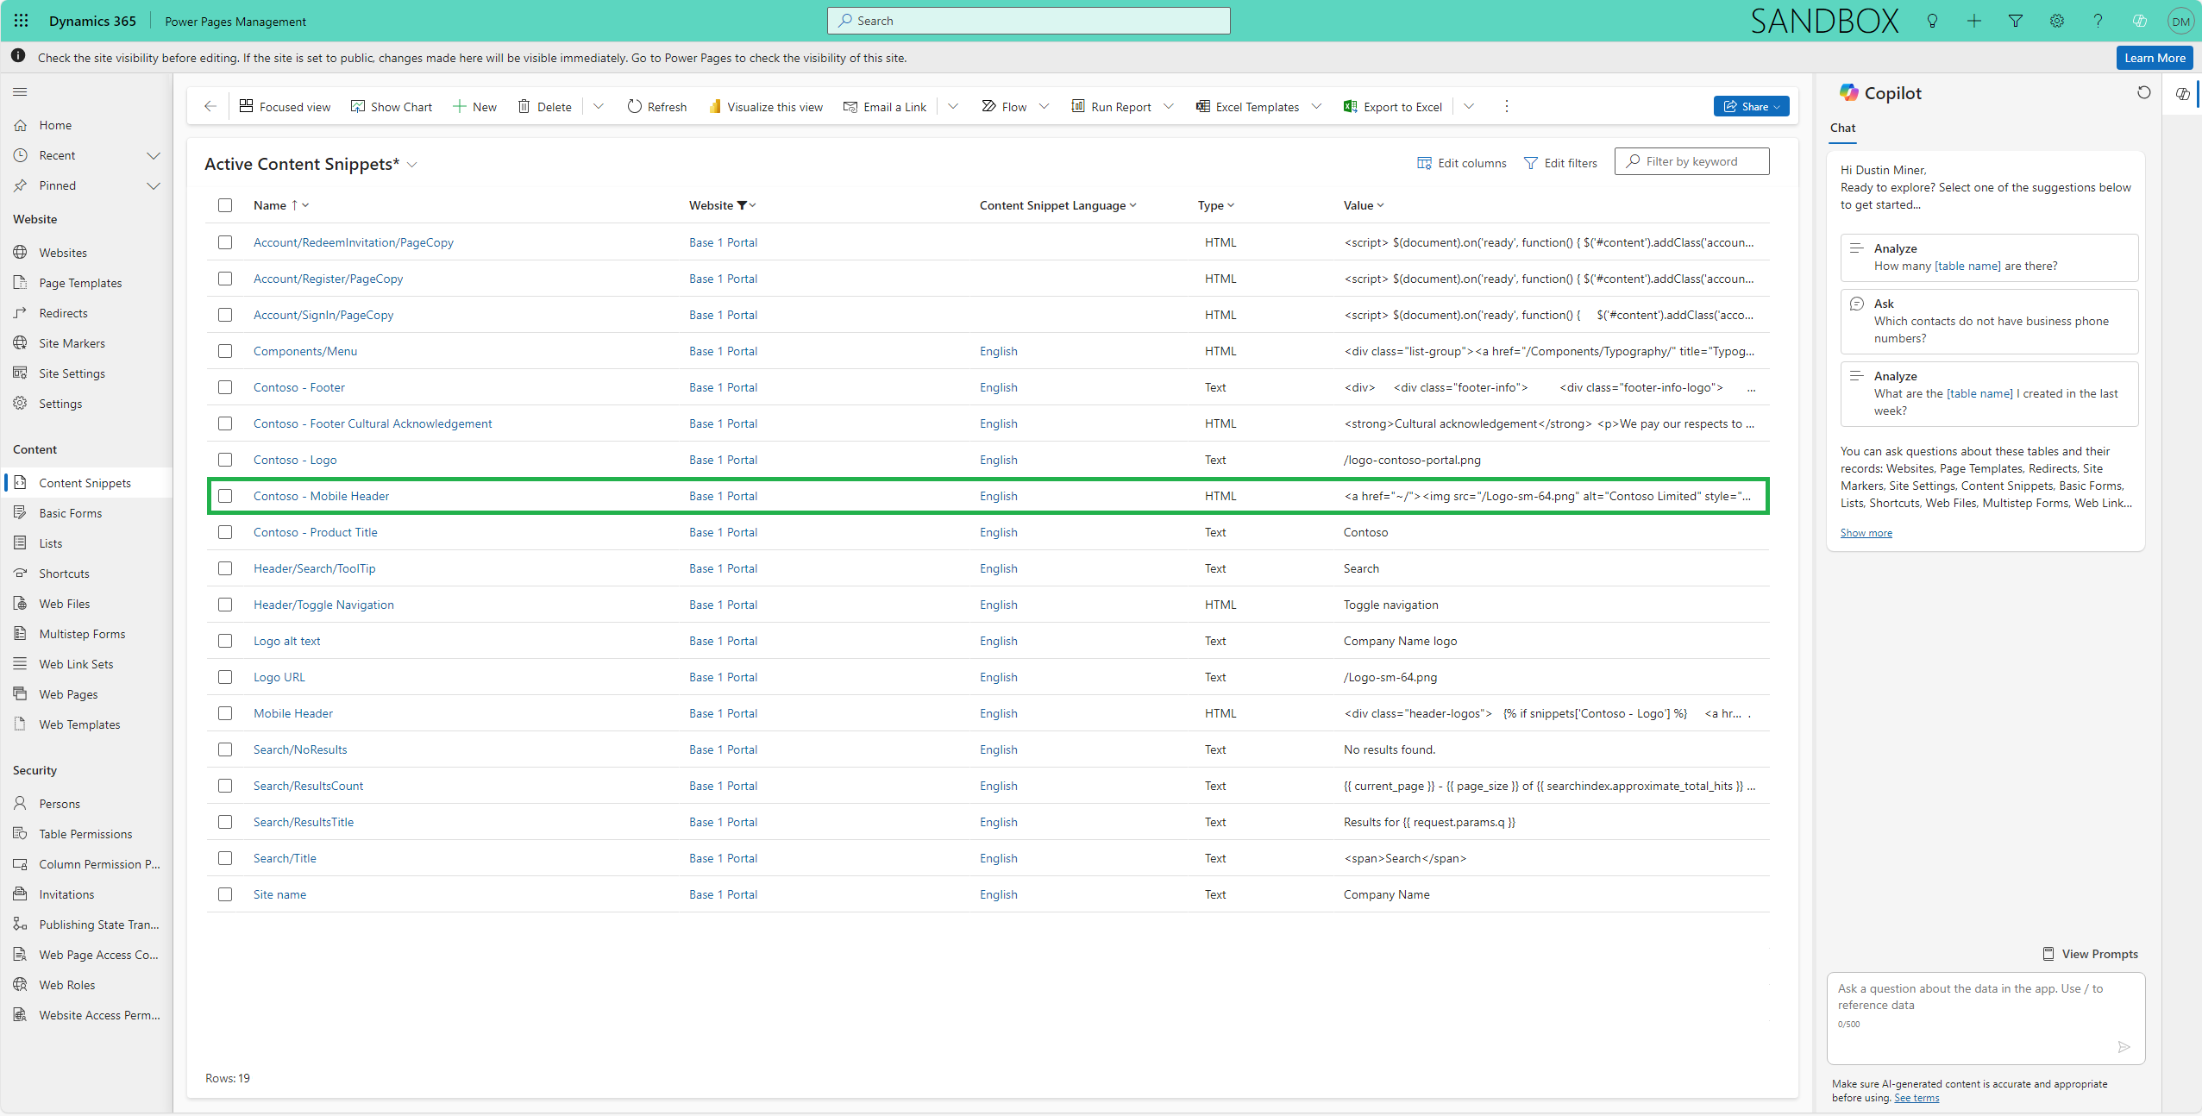
Task: Go back using the arrow in command bar
Action: click(x=210, y=106)
